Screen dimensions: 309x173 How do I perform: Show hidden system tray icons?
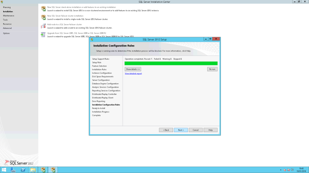tap(281, 170)
